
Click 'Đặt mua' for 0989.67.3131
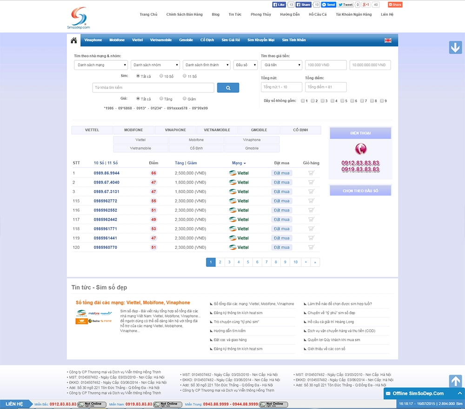(281, 192)
